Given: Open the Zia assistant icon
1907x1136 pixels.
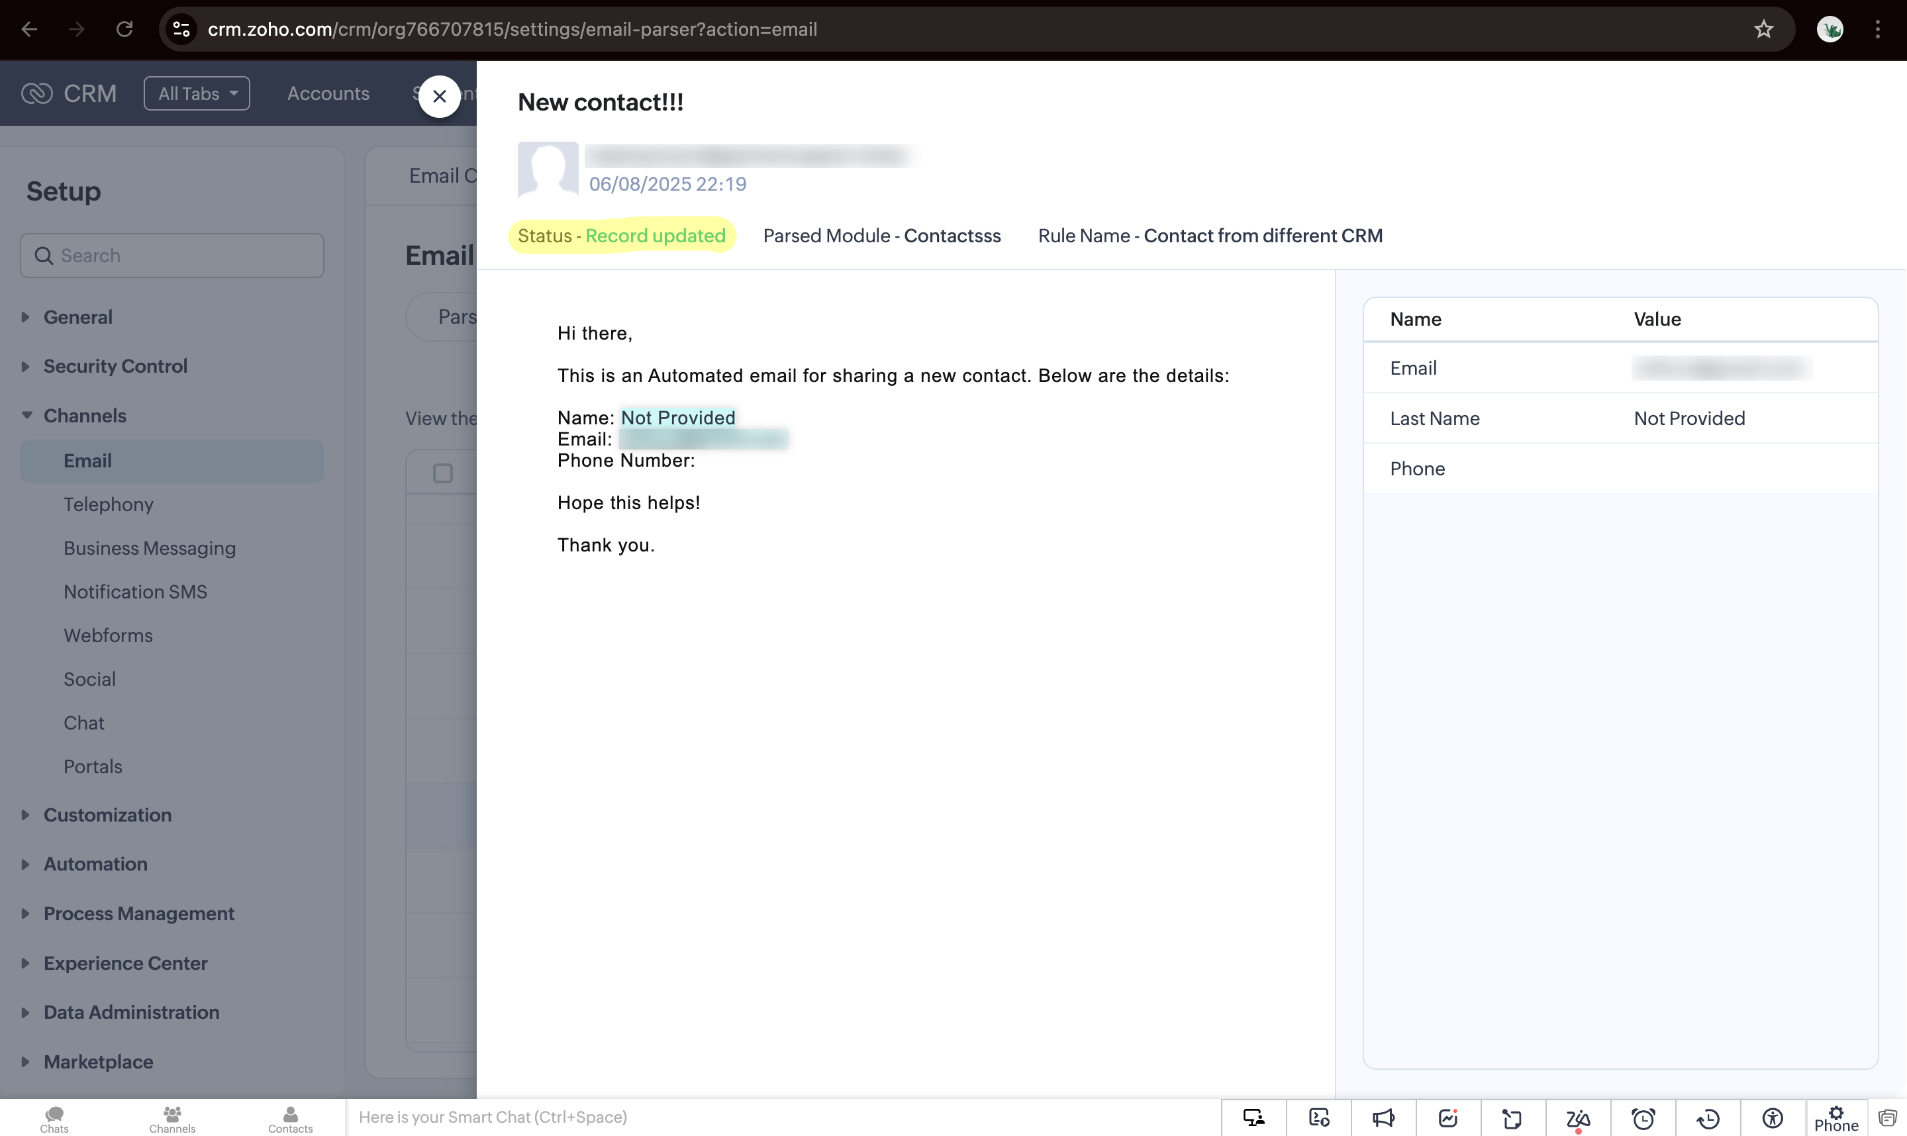Looking at the screenshot, I should 1578,1118.
